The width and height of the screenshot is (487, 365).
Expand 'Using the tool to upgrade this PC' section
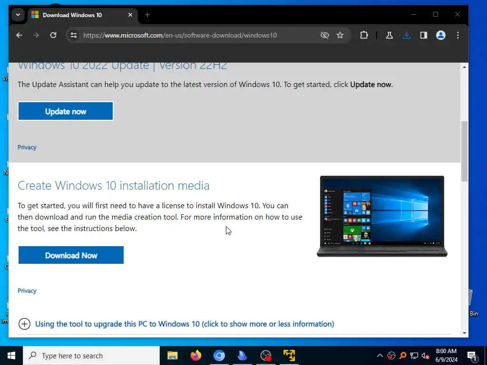(x=185, y=324)
